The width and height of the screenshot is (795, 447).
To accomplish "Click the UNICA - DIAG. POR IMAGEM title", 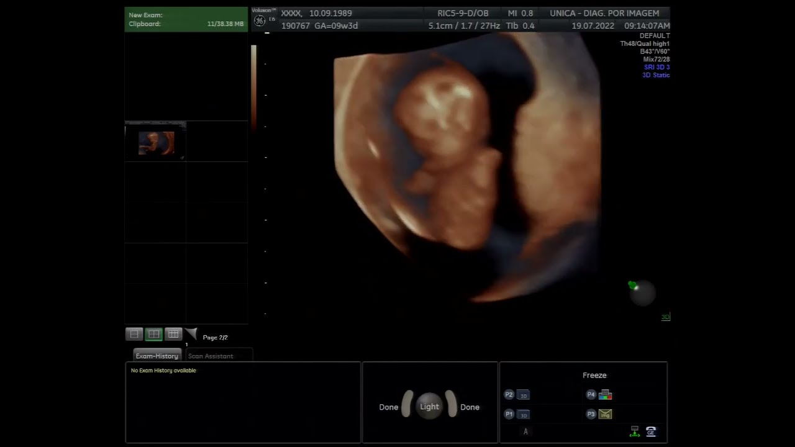I will [604, 13].
